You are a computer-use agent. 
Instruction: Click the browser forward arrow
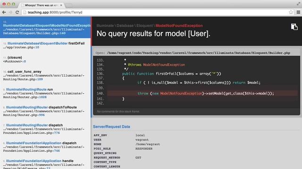[10, 12]
